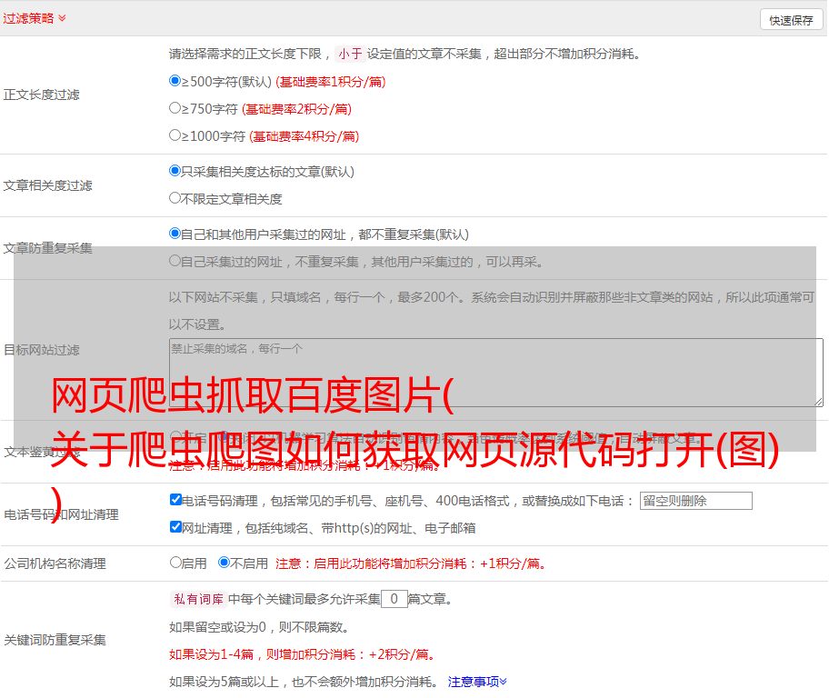Image resolution: width=829 pixels, height=698 pixels.
Task: Toggle the 网址清理 checkbox
Action: [x=175, y=526]
